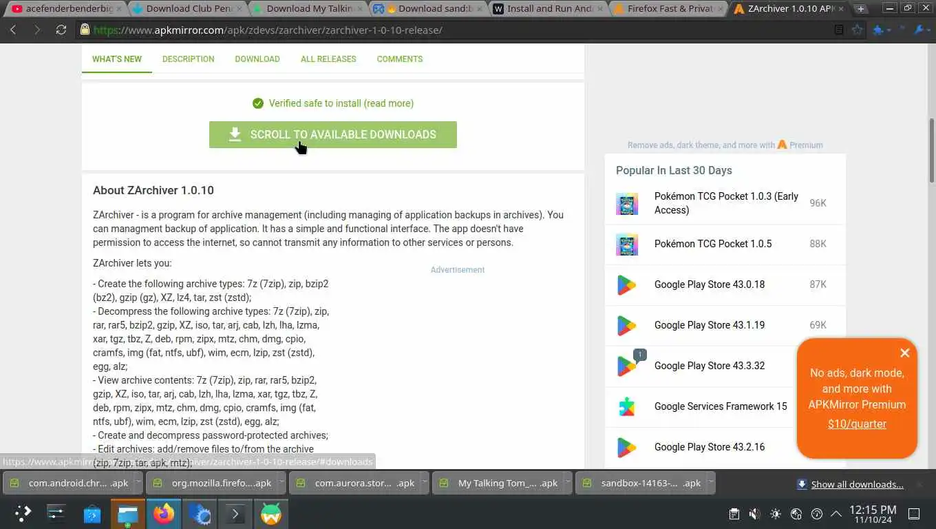The height and width of the screenshot is (529, 936).
Task: Click the green verified checkmark icon
Action: (258, 103)
